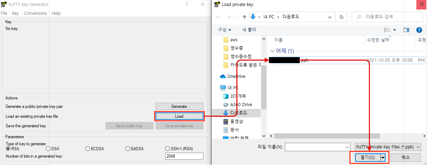Image resolution: width=427 pixels, height=165 pixels.
Task: Click the Generate button
Action: [x=179, y=106]
